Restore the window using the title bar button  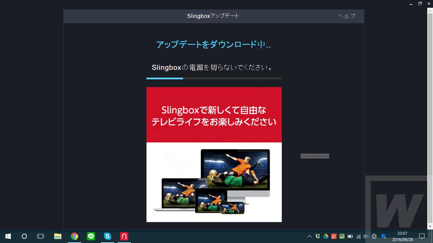[x=420, y=3]
